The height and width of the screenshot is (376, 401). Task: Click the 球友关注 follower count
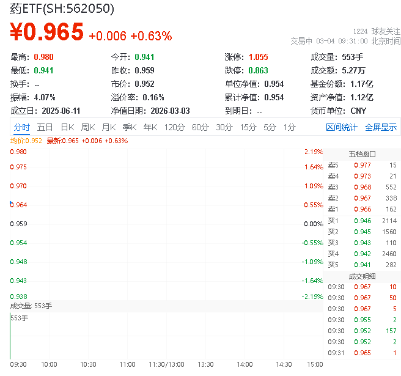coord(377,31)
